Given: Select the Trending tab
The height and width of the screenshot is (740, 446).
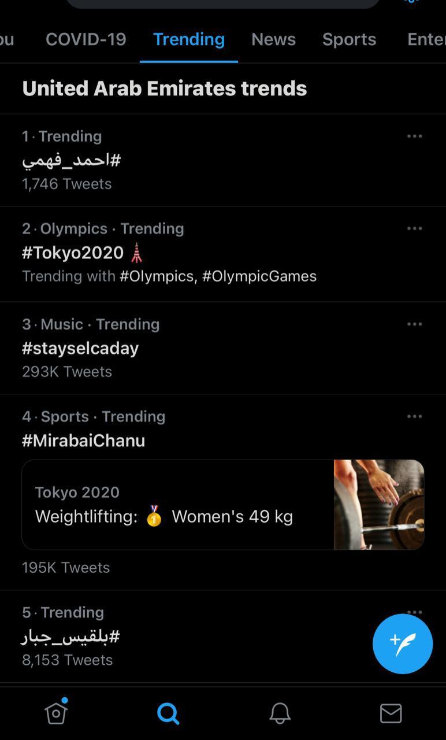Looking at the screenshot, I should tap(189, 39).
